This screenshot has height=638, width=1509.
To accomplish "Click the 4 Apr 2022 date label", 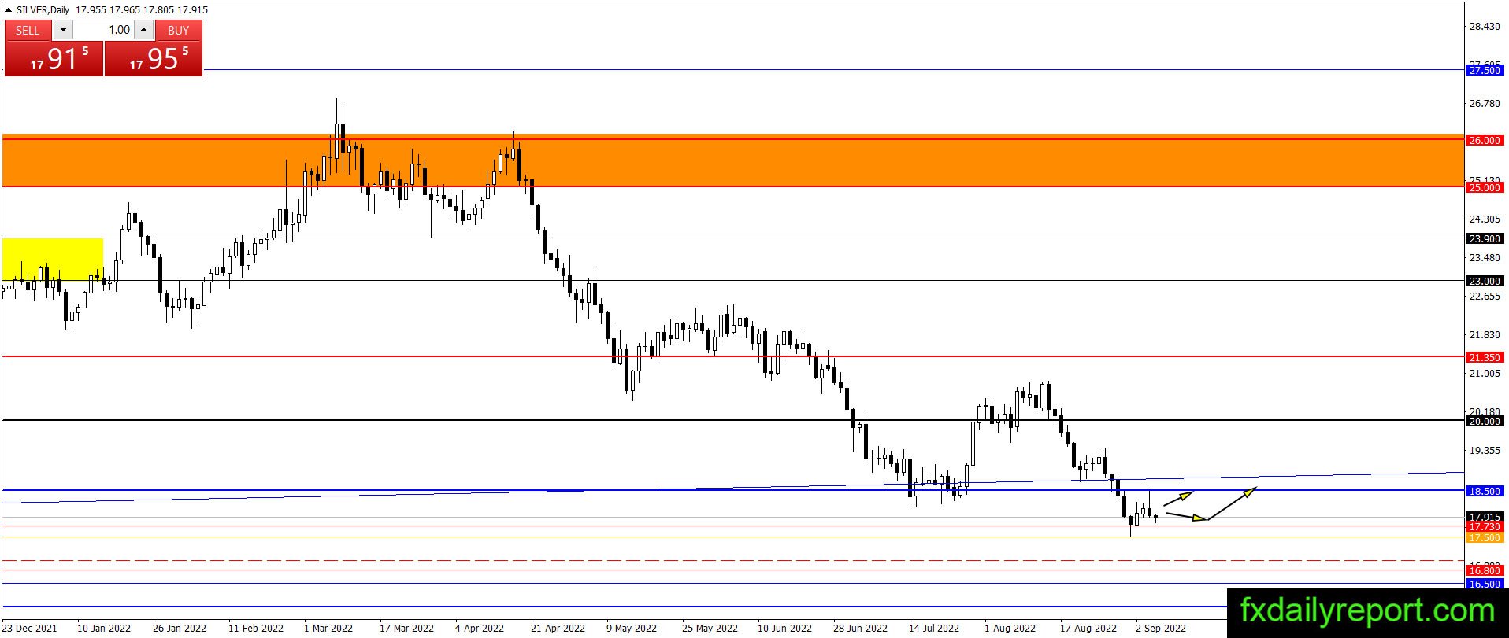I will pos(480,629).
